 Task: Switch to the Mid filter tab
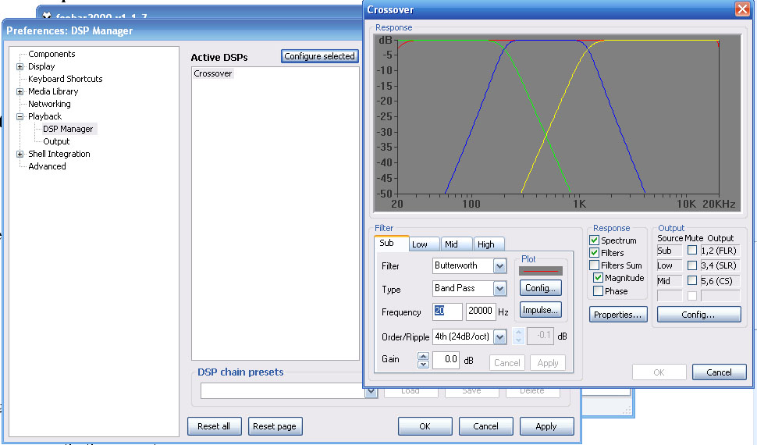[x=451, y=244]
